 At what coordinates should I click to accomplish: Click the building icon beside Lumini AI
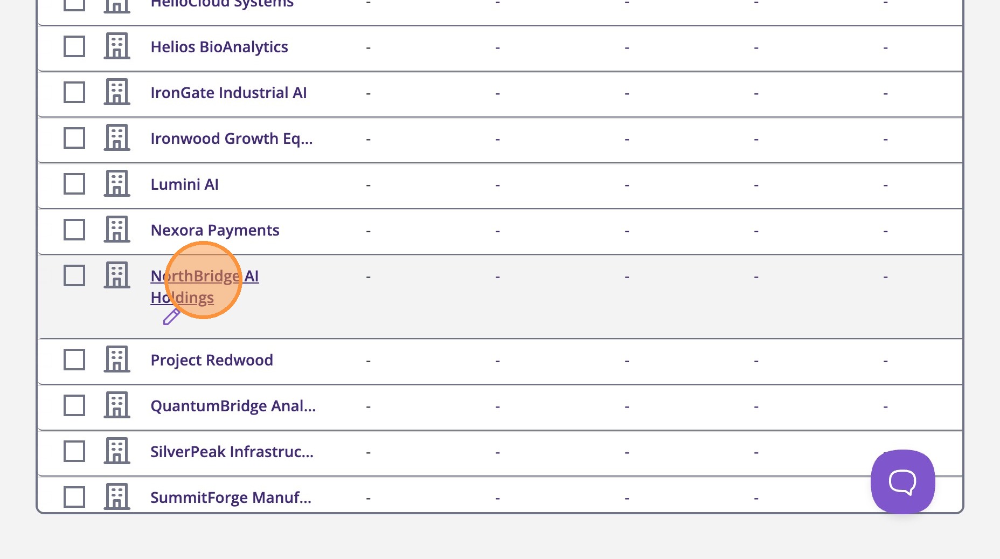tap(117, 184)
